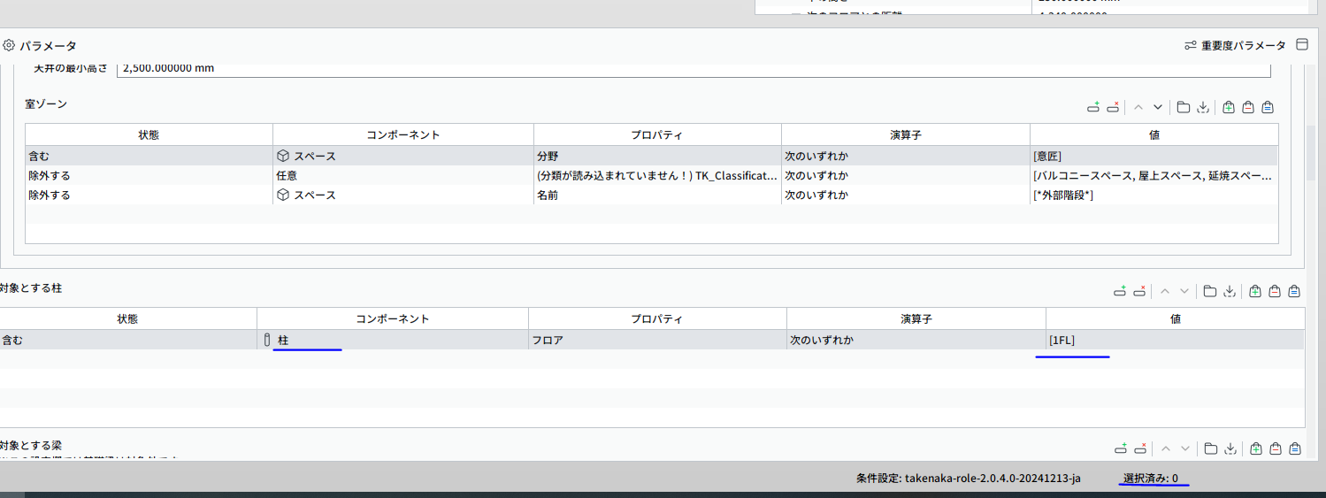The image size is (1326, 498).
Task: Add selection basket contents to 対象とする梁
Action: (x=1255, y=448)
